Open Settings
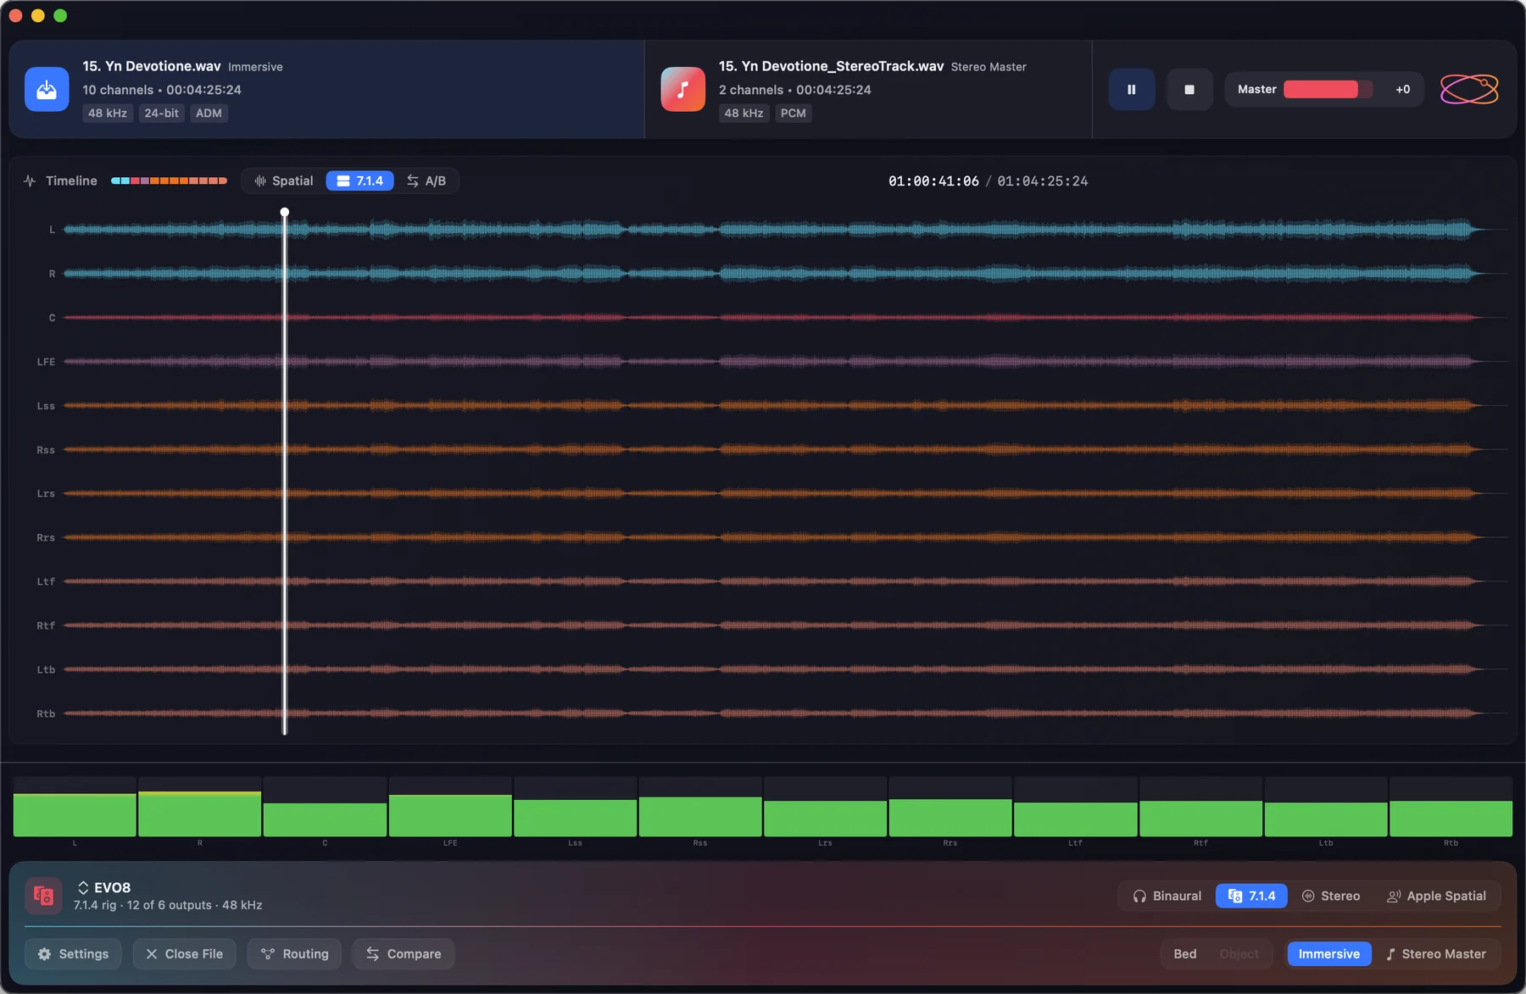1526x994 pixels. coord(73,953)
